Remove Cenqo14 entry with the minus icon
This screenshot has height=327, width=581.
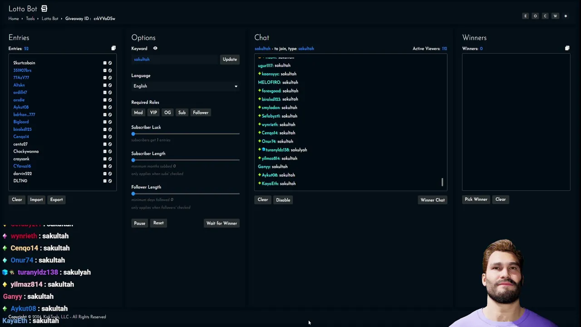point(105,137)
